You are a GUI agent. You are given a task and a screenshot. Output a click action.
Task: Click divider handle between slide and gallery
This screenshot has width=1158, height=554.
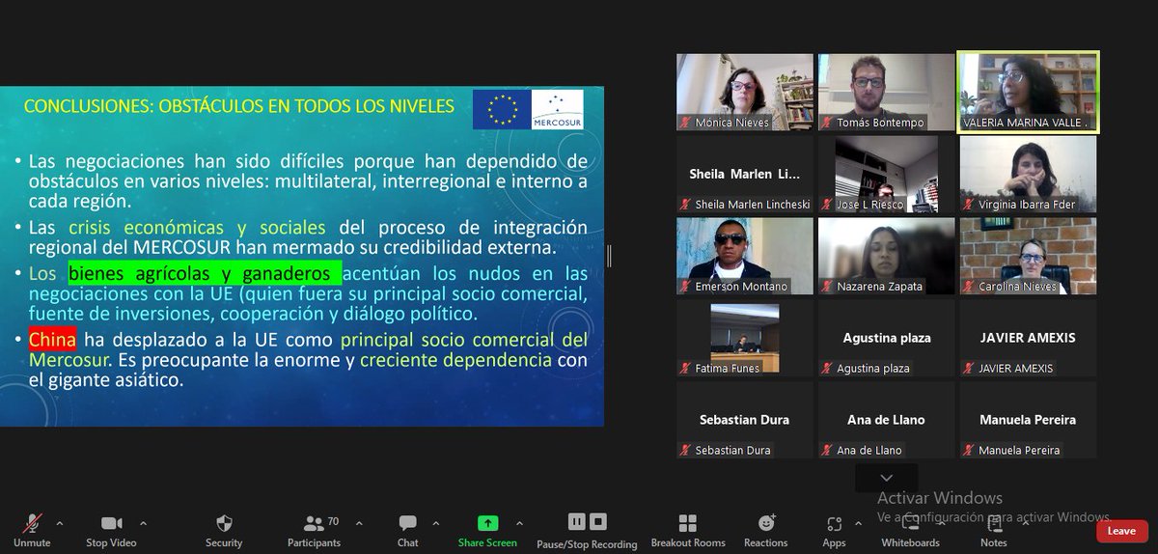pos(608,256)
